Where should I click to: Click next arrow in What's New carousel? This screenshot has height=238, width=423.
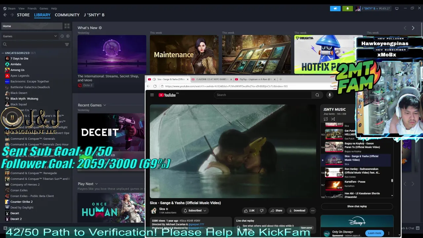(413, 28)
